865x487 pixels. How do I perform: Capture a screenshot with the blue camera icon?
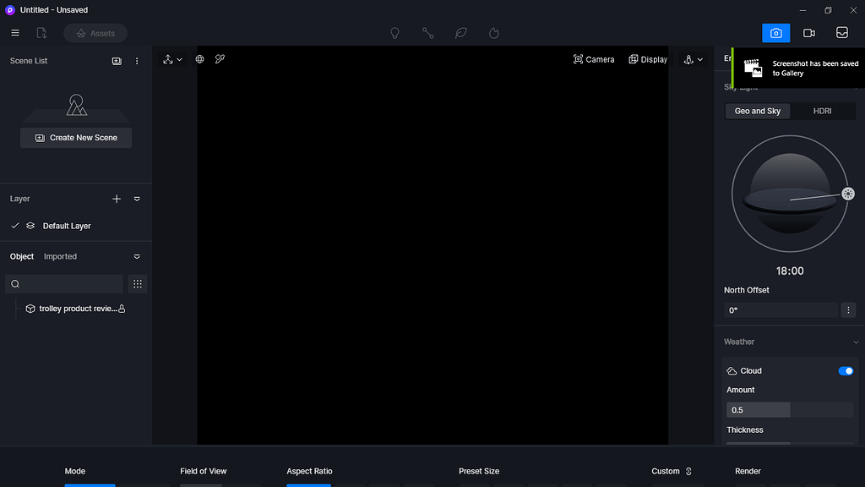775,32
